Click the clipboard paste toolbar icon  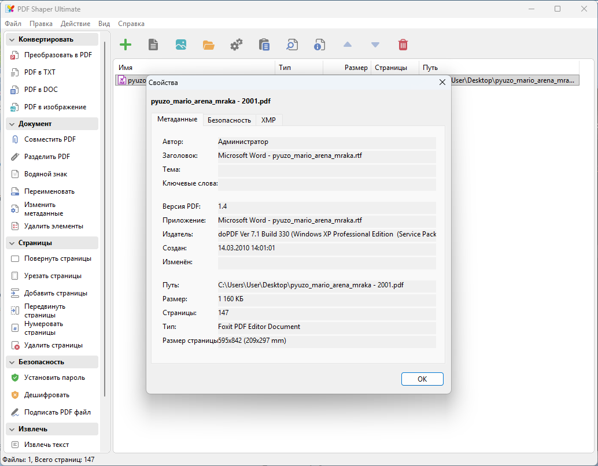pyautogui.click(x=264, y=45)
